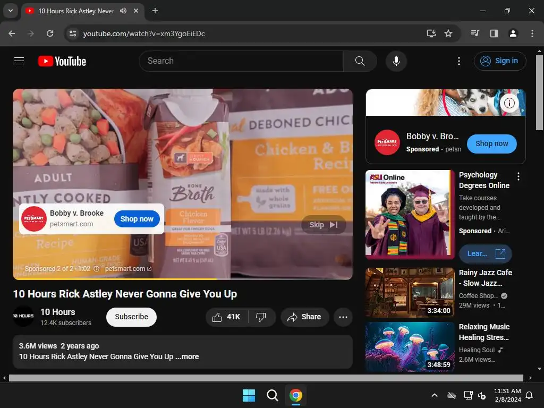Viewport: 544px width, 408px height.
Task: View site information icon in address bar
Action: (73, 33)
